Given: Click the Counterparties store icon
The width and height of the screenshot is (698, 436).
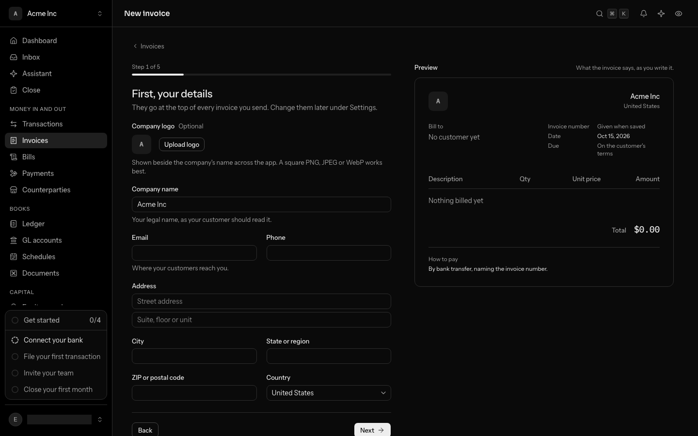Looking at the screenshot, I should pyautogui.click(x=14, y=190).
